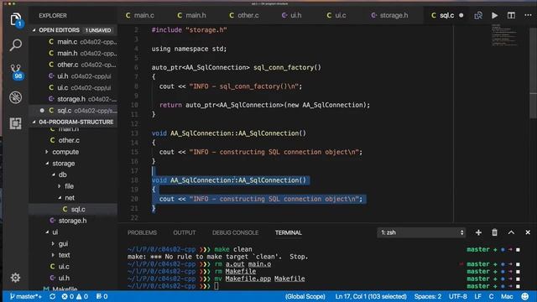Open ui.h in Open Editors list
The width and height of the screenshot is (537, 302).
tap(73, 76)
